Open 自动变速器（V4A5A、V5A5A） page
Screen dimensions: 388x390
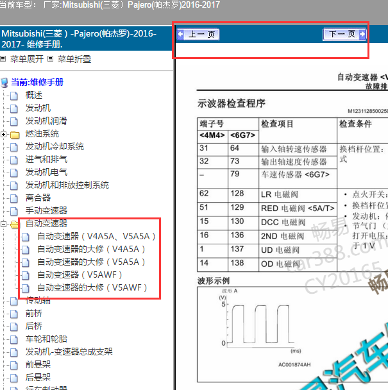click(x=96, y=236)
